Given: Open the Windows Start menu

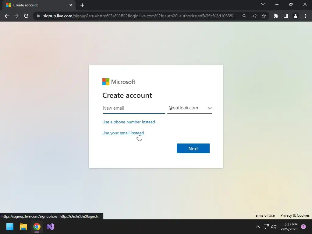Looking at the screenshot, I should click(x=10, y=227).
